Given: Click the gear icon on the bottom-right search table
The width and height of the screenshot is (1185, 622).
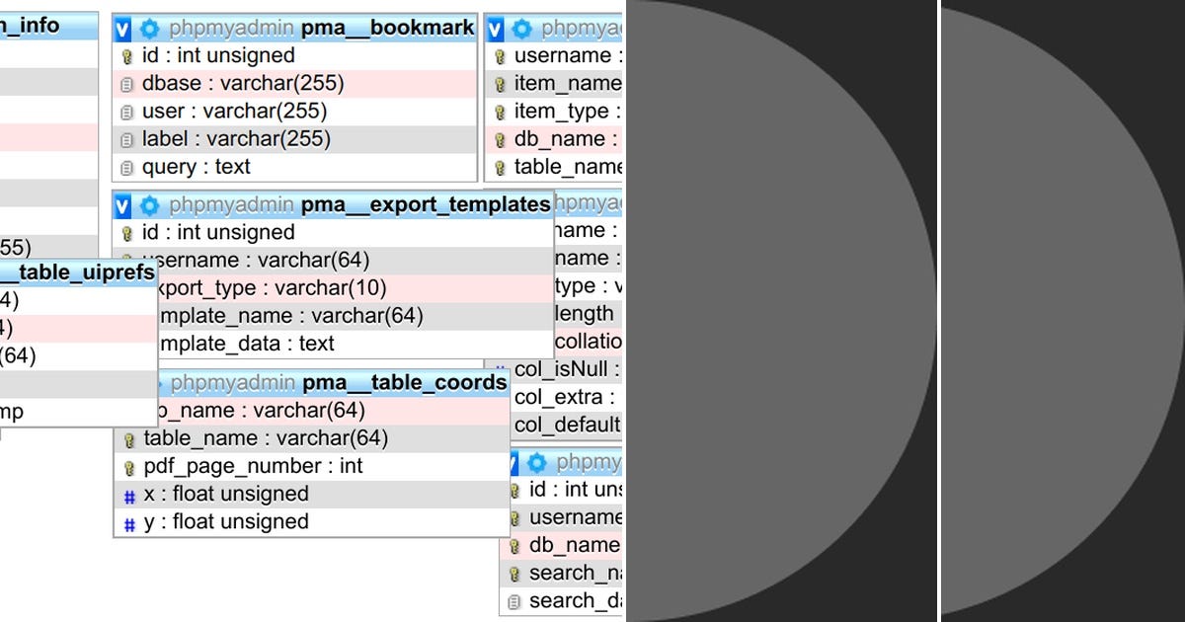Looking at the screenshot, I should click(536, 462).
